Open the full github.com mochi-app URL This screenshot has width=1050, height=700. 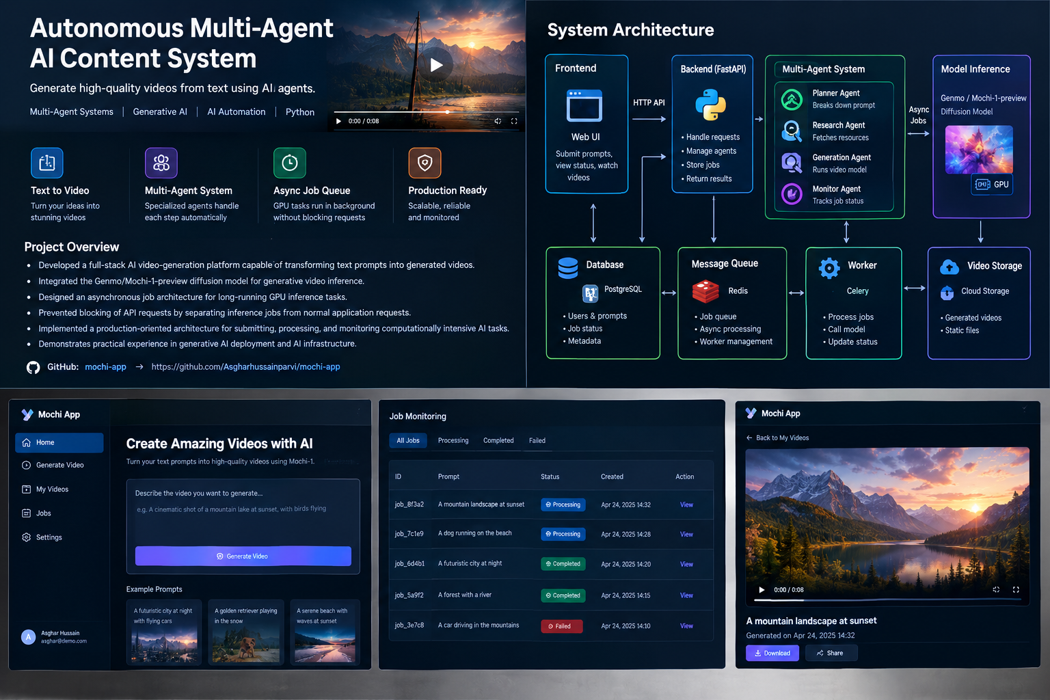(245, 367)
